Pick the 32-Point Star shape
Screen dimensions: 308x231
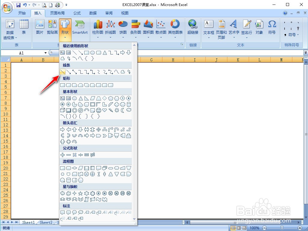[x=129, y=193]
